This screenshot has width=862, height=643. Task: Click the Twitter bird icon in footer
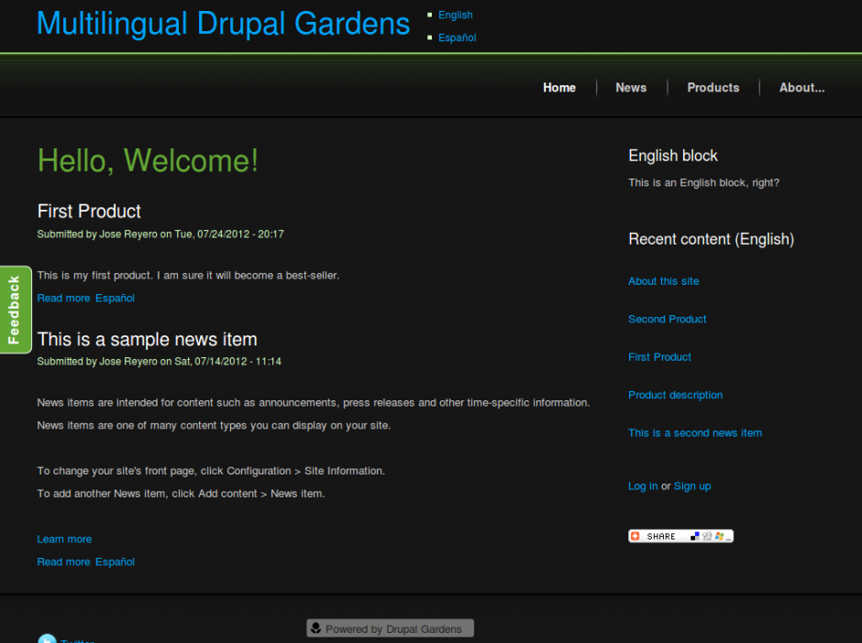[47, 639]
